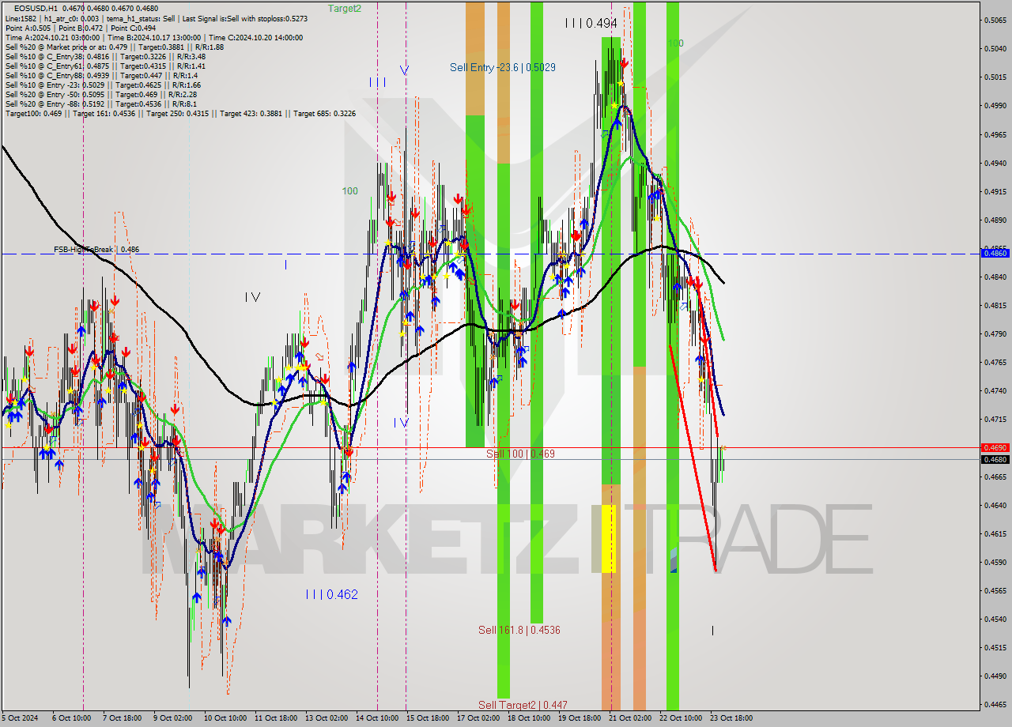Click the 'Sell %10 @ C_Entry88: 0.4939' line
This screenshot has height=727, width=1012.
pyautogui.click(x=100, y=75)
